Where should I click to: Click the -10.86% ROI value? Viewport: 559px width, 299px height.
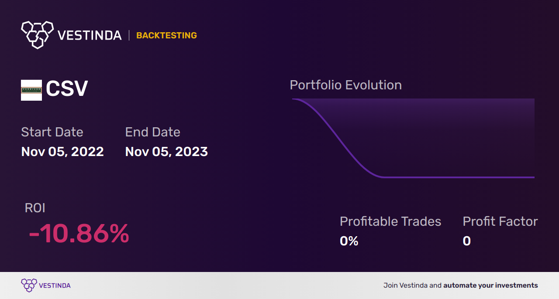pos(79,234)
